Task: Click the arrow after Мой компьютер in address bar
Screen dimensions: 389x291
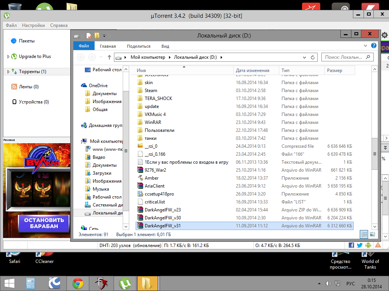Action: click(170, 58)
